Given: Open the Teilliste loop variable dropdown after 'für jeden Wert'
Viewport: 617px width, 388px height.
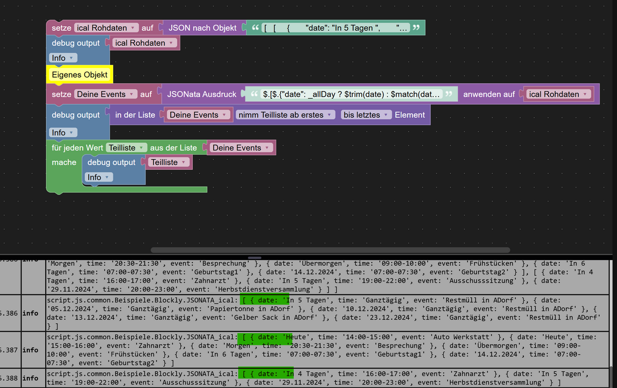Looking at the screenshot, I should tap(127, 148).
